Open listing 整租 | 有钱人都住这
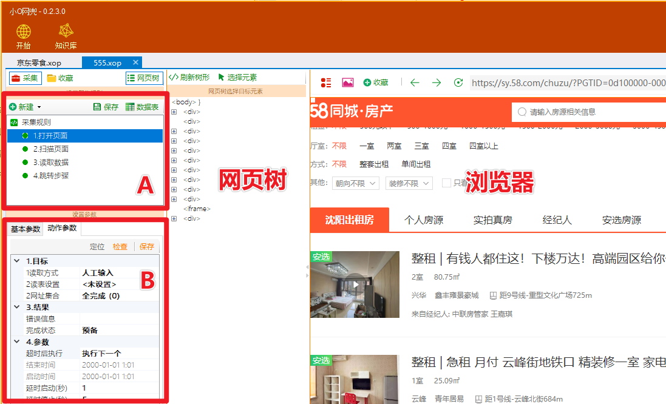Image resolution: width=666 pixels, height=404 pixels. [539, 258]
